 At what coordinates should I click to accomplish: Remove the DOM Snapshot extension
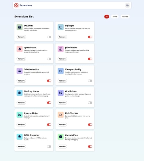click(x=21, y=147)
